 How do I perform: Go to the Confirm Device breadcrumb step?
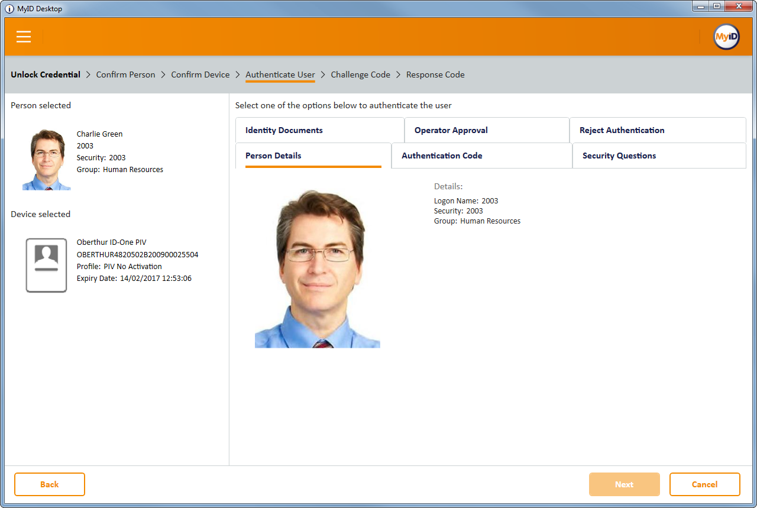click(x=200, y=75)
